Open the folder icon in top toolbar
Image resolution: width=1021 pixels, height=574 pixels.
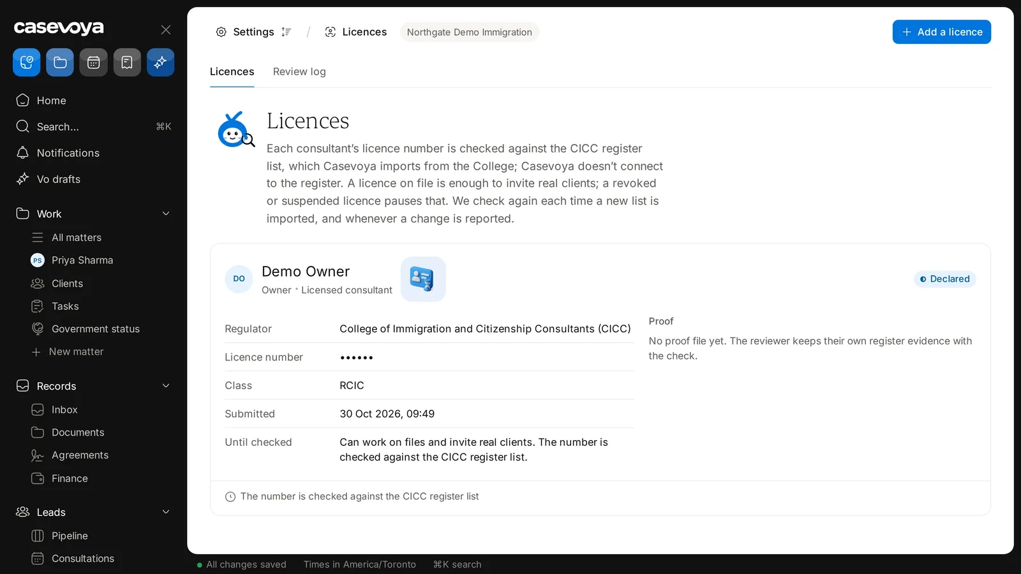click(x=60, y=63)
